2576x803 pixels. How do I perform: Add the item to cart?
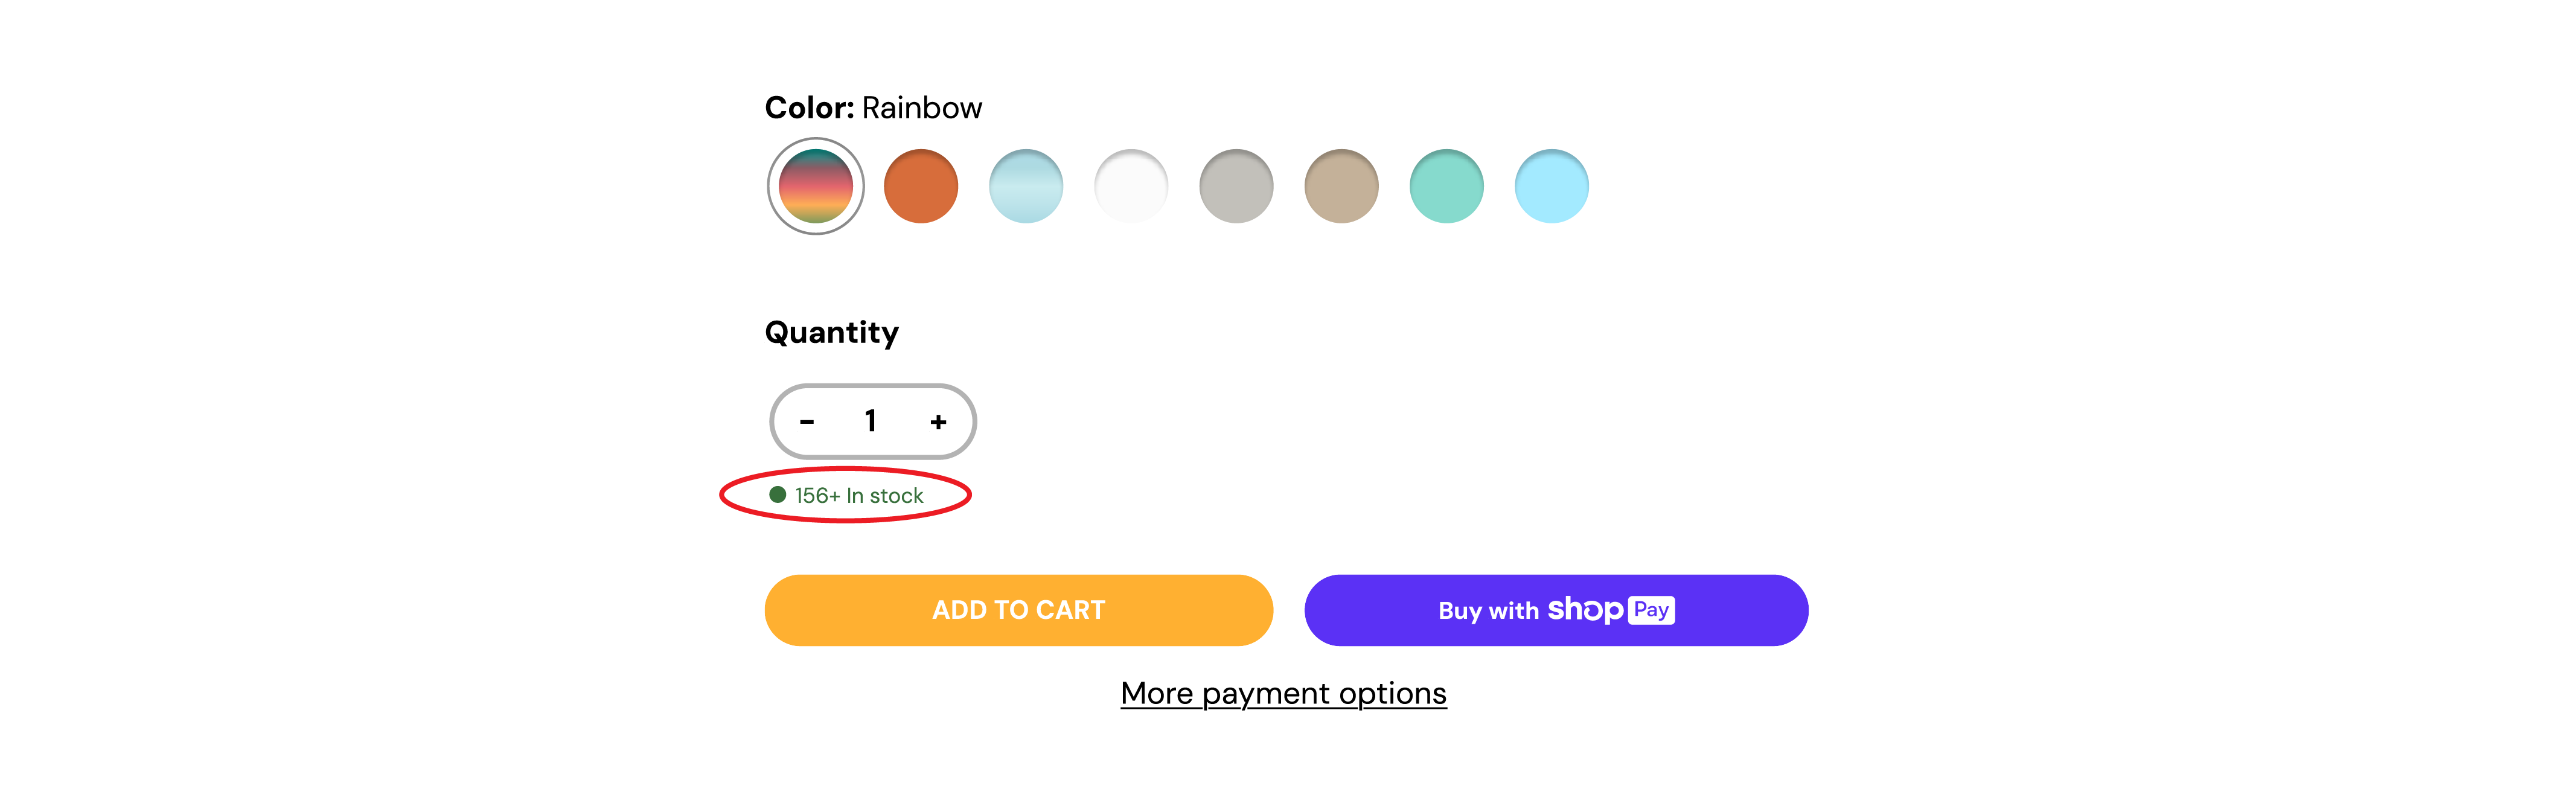1018,610
